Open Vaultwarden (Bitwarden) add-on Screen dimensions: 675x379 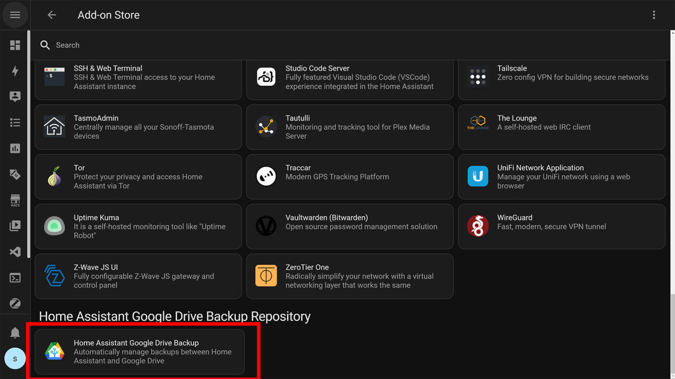(x=349, y=226)
